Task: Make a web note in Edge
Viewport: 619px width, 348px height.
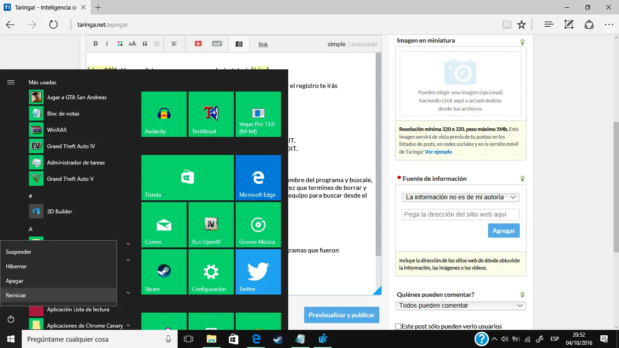Action: click(x=569, y=24)
